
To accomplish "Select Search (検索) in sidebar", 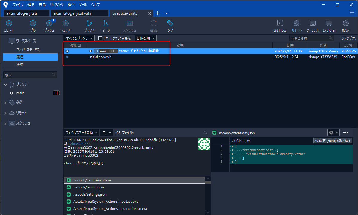I will tap(20, 64).
